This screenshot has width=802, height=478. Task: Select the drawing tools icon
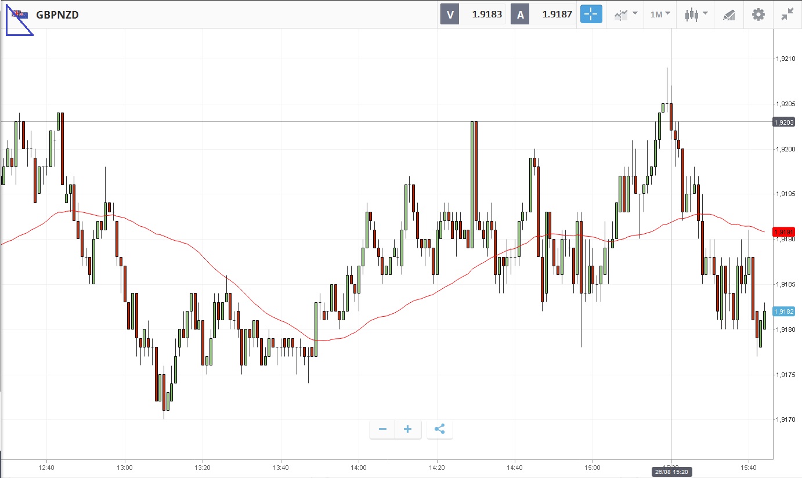click(729, 15)
